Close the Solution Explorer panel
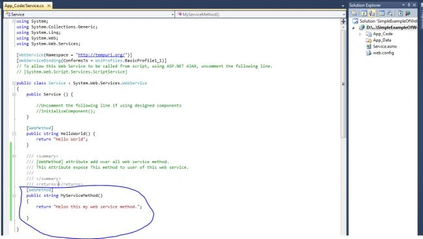Screen dimensions: 423x239 (x=415, y=5)
